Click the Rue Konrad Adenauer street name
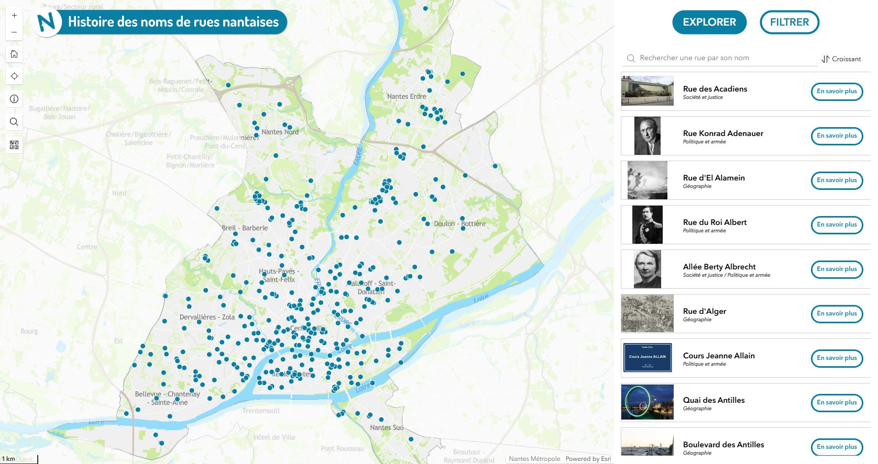 click(723, 133)
